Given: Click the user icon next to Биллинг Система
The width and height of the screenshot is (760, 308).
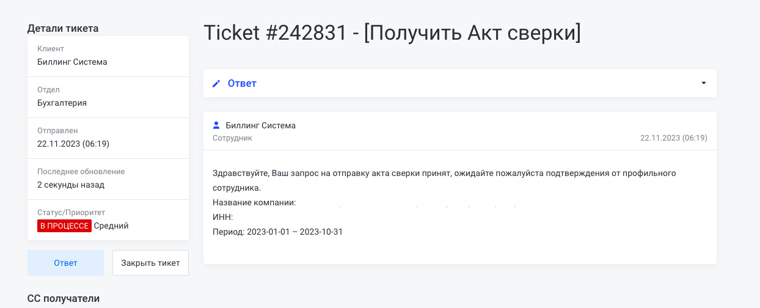Looking at the screenshot, I should coord(216,125).
